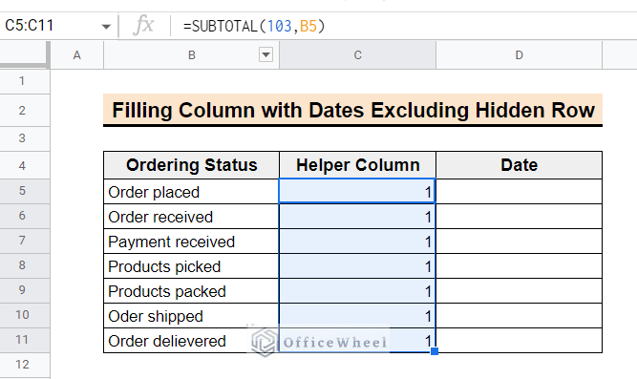Select the 'Products packed' cell
The width and height of the screenshot is (637, 379).
click(191, 290)
